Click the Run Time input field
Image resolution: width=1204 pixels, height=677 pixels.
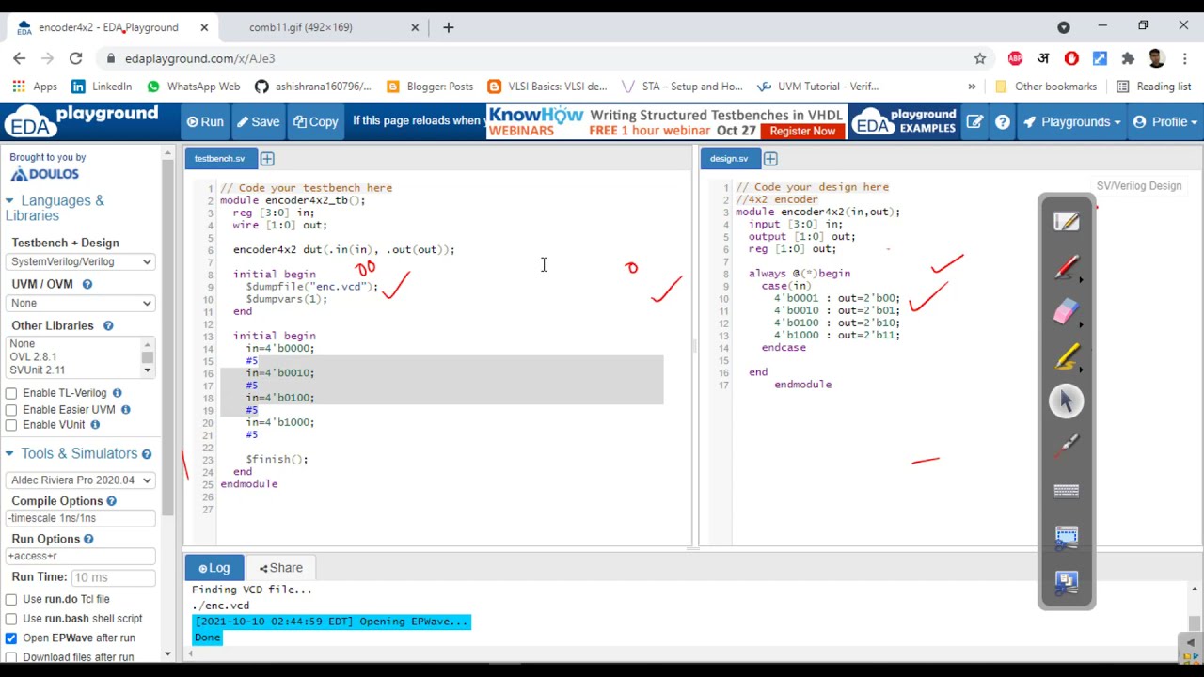tap(113, 577)
